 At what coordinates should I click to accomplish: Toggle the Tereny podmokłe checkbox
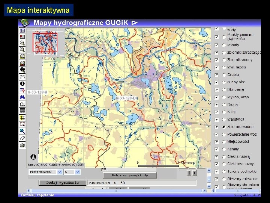(216, 171)
